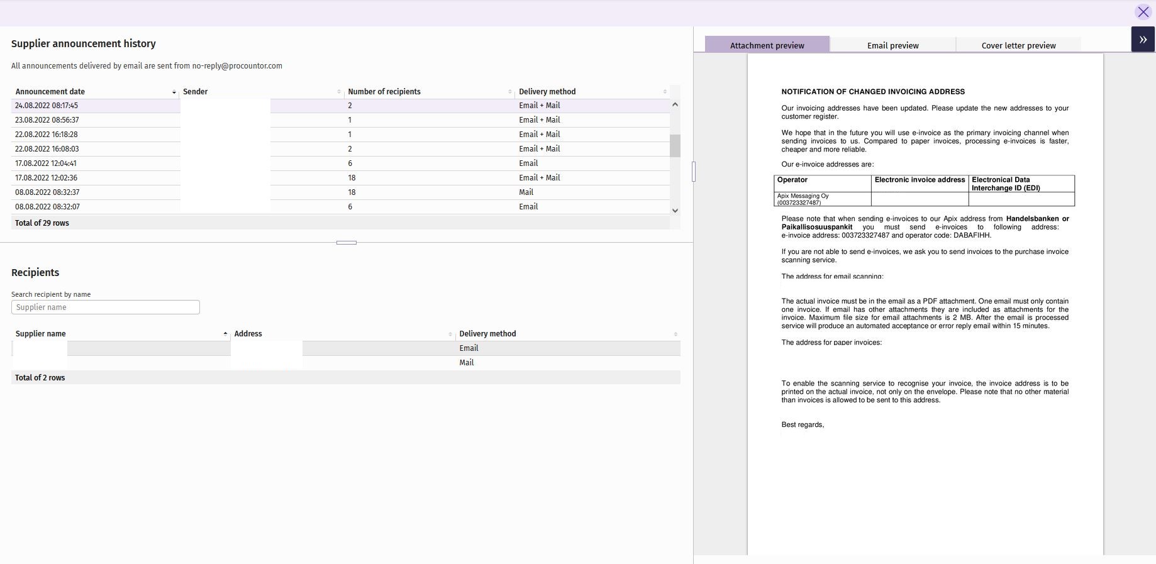
Task: Click the Supplier name search field
Action: click(x=106, y=307)
